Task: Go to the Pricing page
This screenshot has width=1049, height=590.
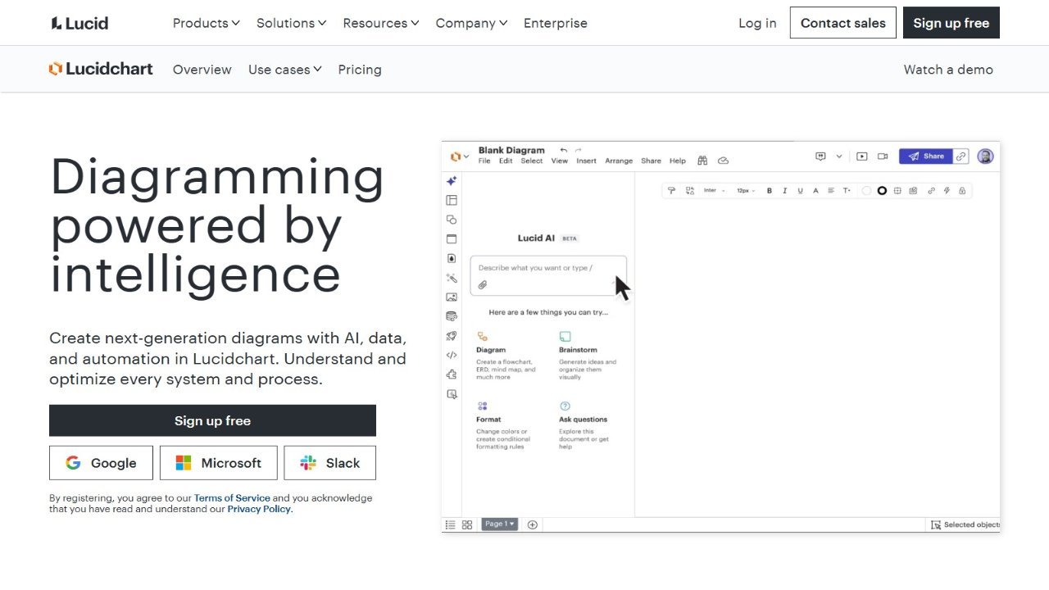Action: tap(360, 70)
